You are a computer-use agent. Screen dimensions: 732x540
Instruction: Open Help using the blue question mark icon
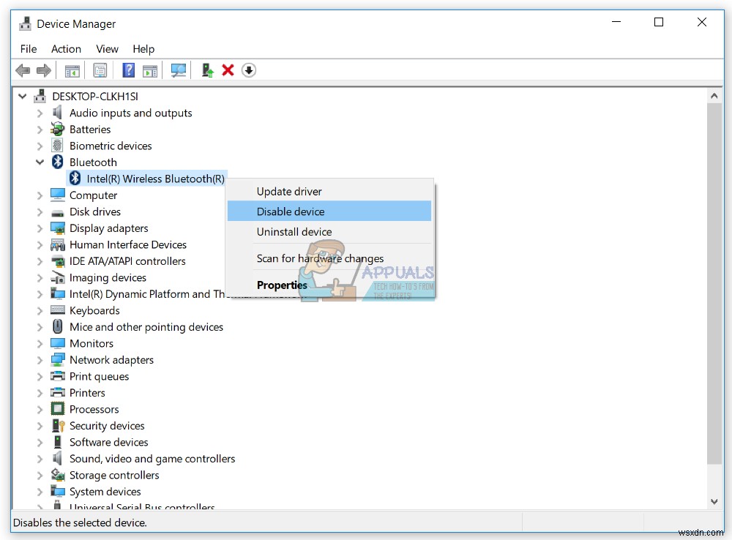[x=127, y=70]
